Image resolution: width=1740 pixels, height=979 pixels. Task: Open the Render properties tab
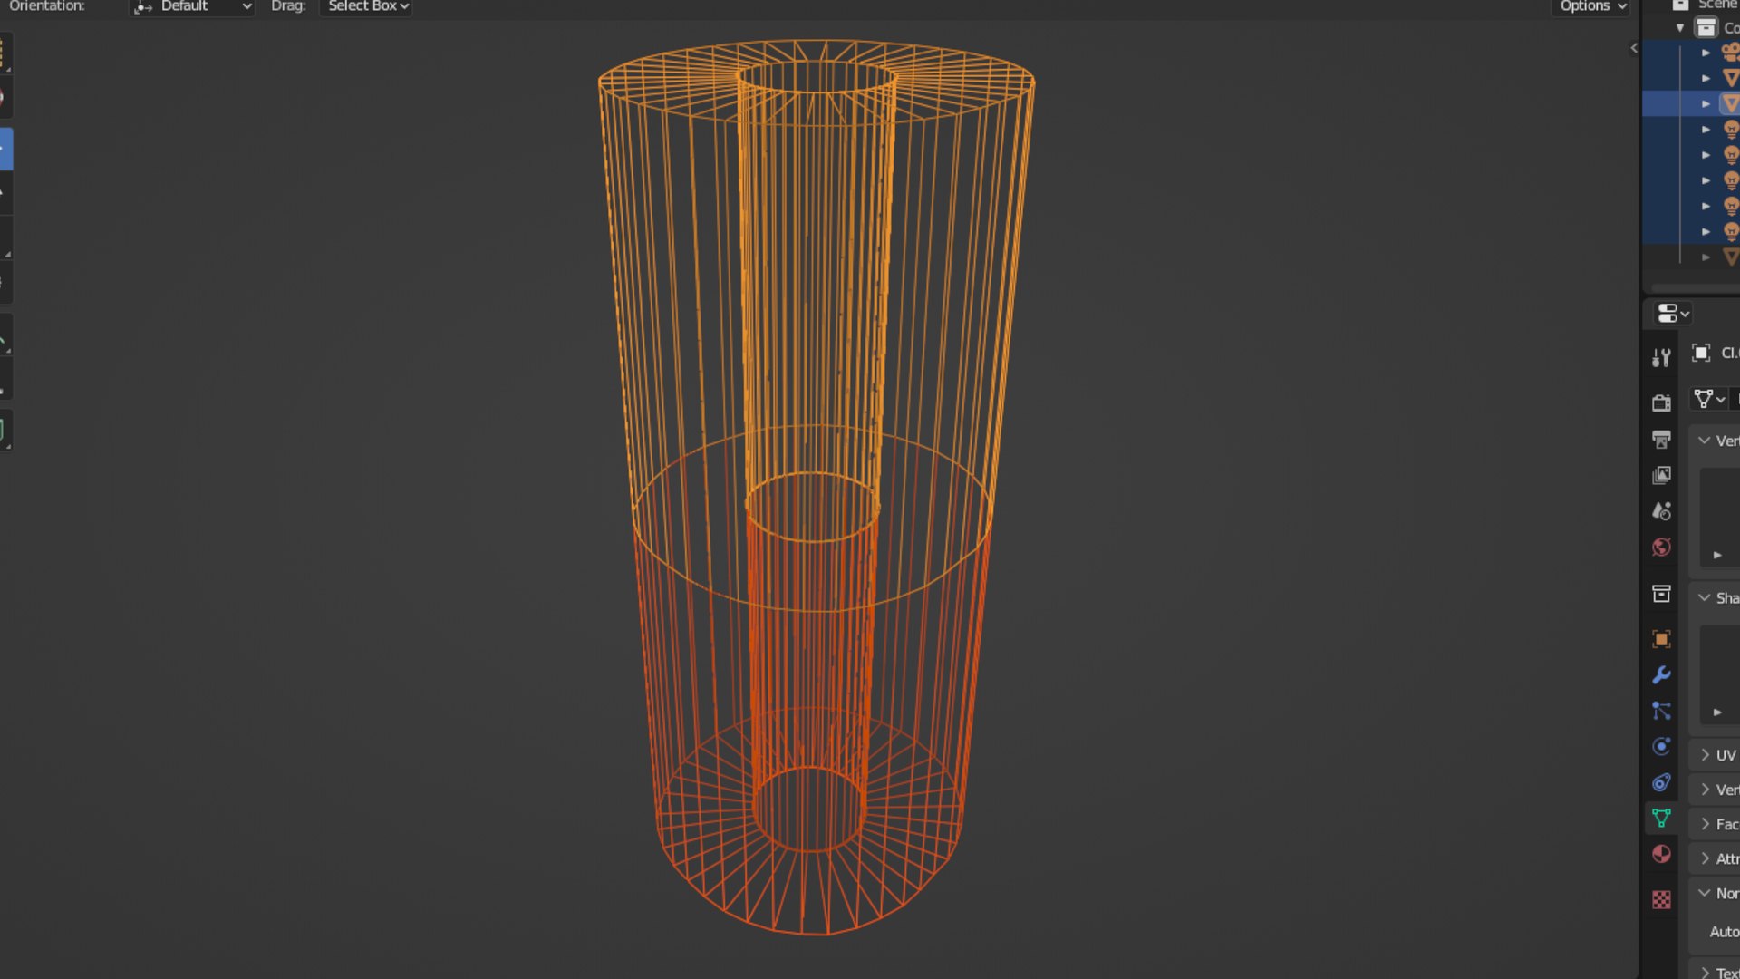click(x=1661, y=402)
